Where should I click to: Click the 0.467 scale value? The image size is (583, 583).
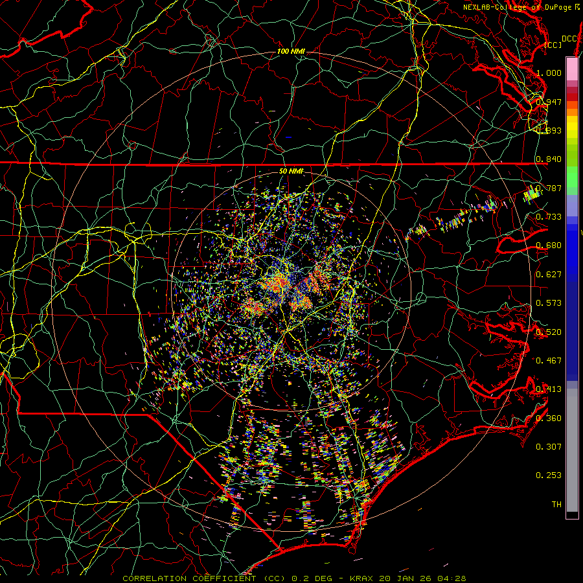pos(549,361)
